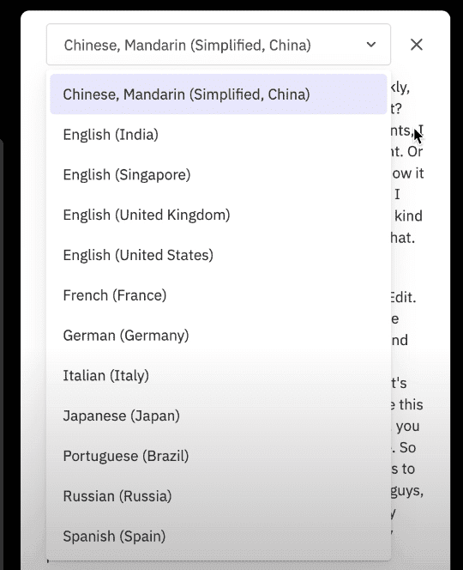Screen dimensions: 463x570
Task: Switch language to English (United States)
Action: click(x=219, y=255)
